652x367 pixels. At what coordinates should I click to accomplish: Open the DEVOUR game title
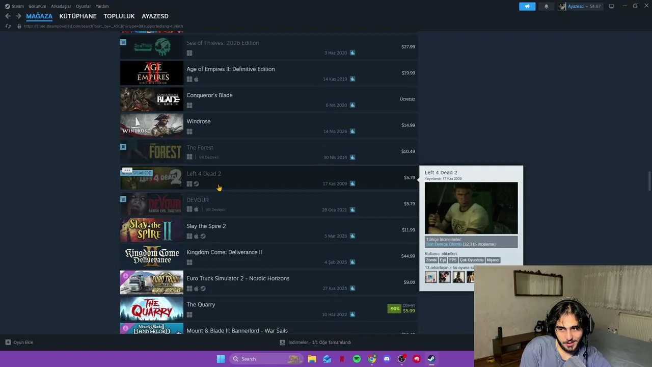click(197, 200)
